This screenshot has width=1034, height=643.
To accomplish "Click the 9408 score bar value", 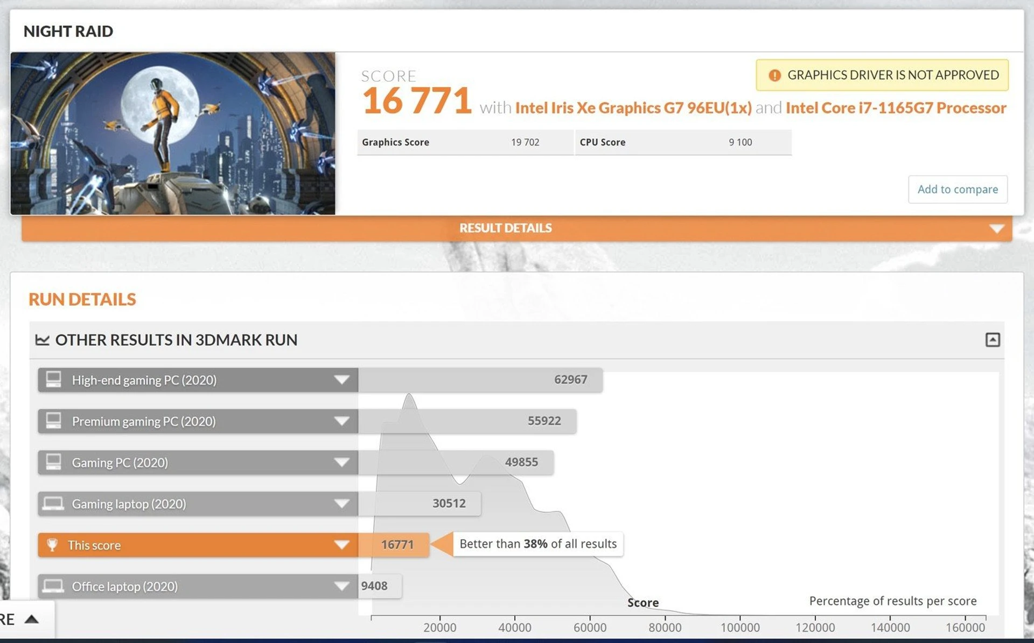I will [x=374, y=586].
